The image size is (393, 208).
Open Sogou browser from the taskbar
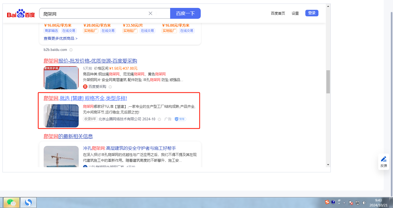click(28, 202)
